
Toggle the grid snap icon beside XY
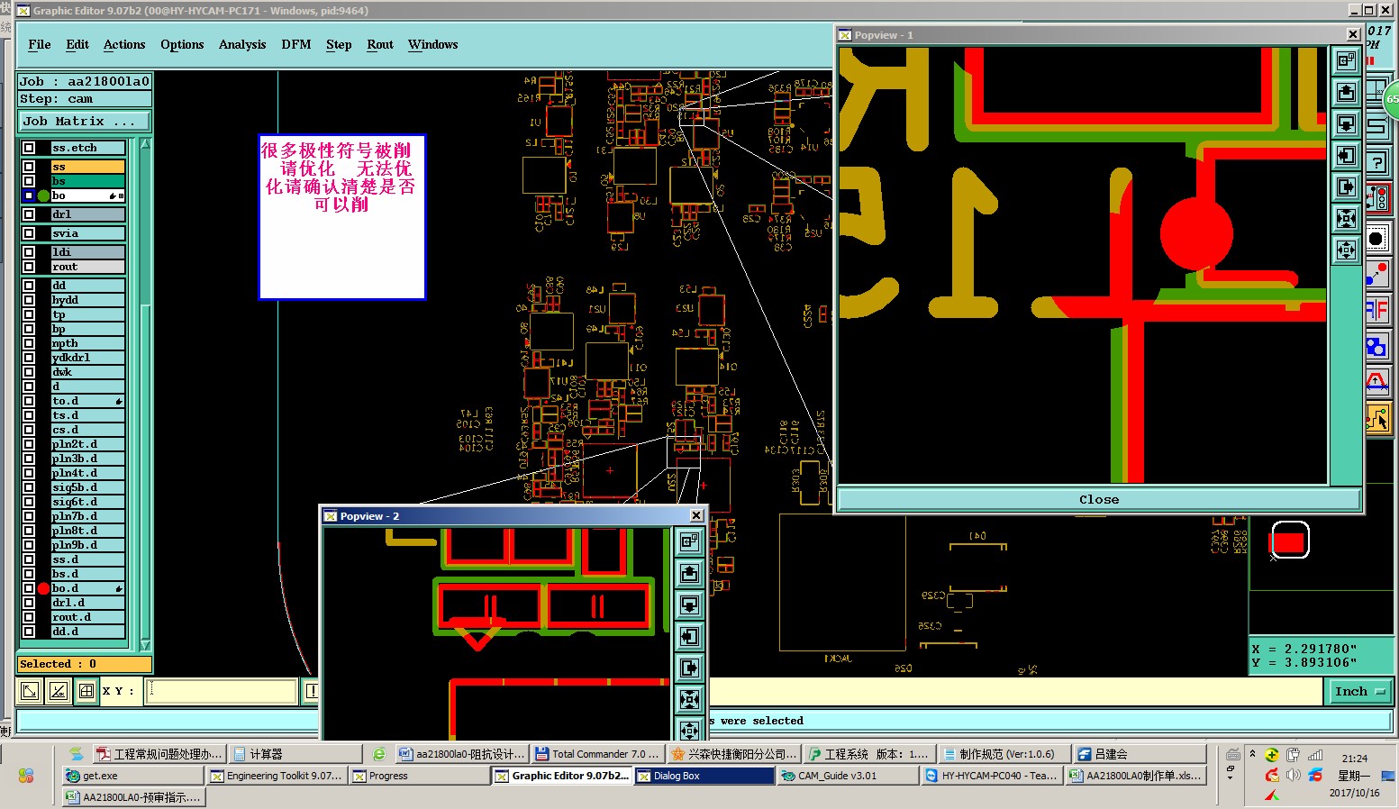click(x=86, y=691)
